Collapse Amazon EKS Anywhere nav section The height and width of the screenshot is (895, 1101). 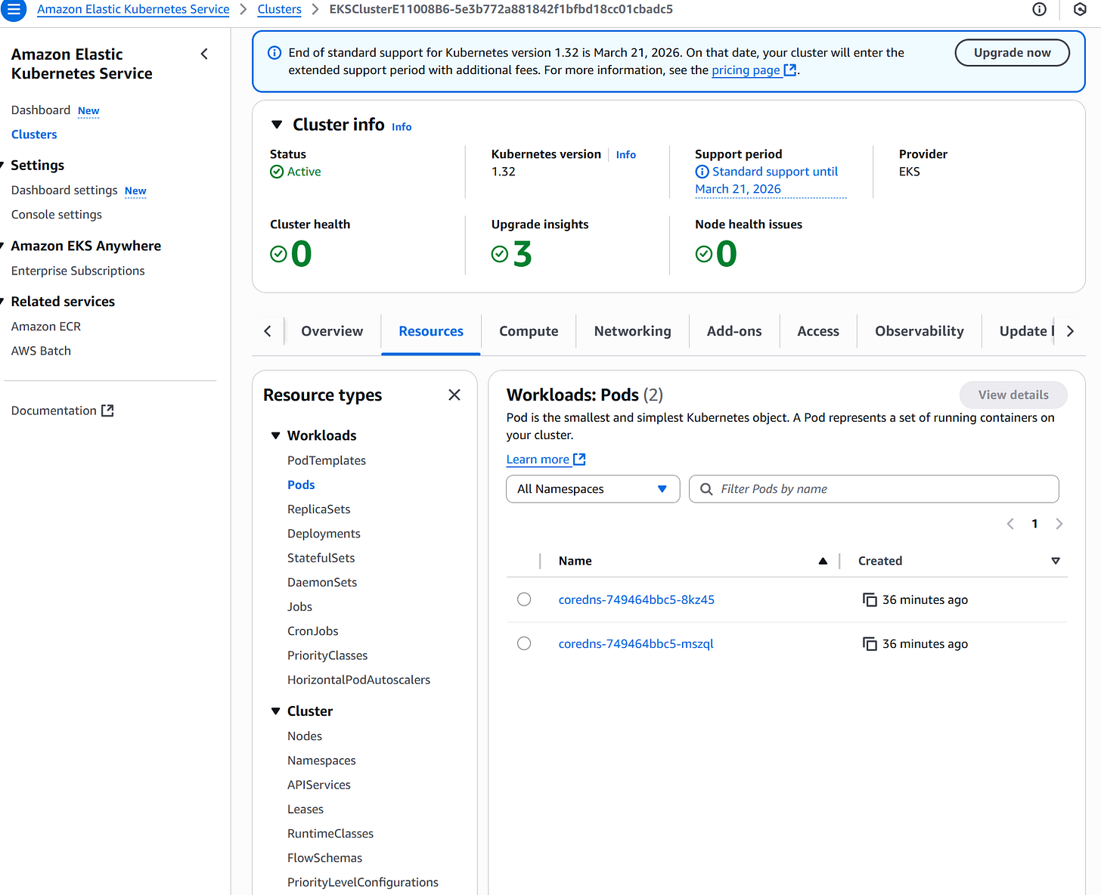(x=2, y=246)
